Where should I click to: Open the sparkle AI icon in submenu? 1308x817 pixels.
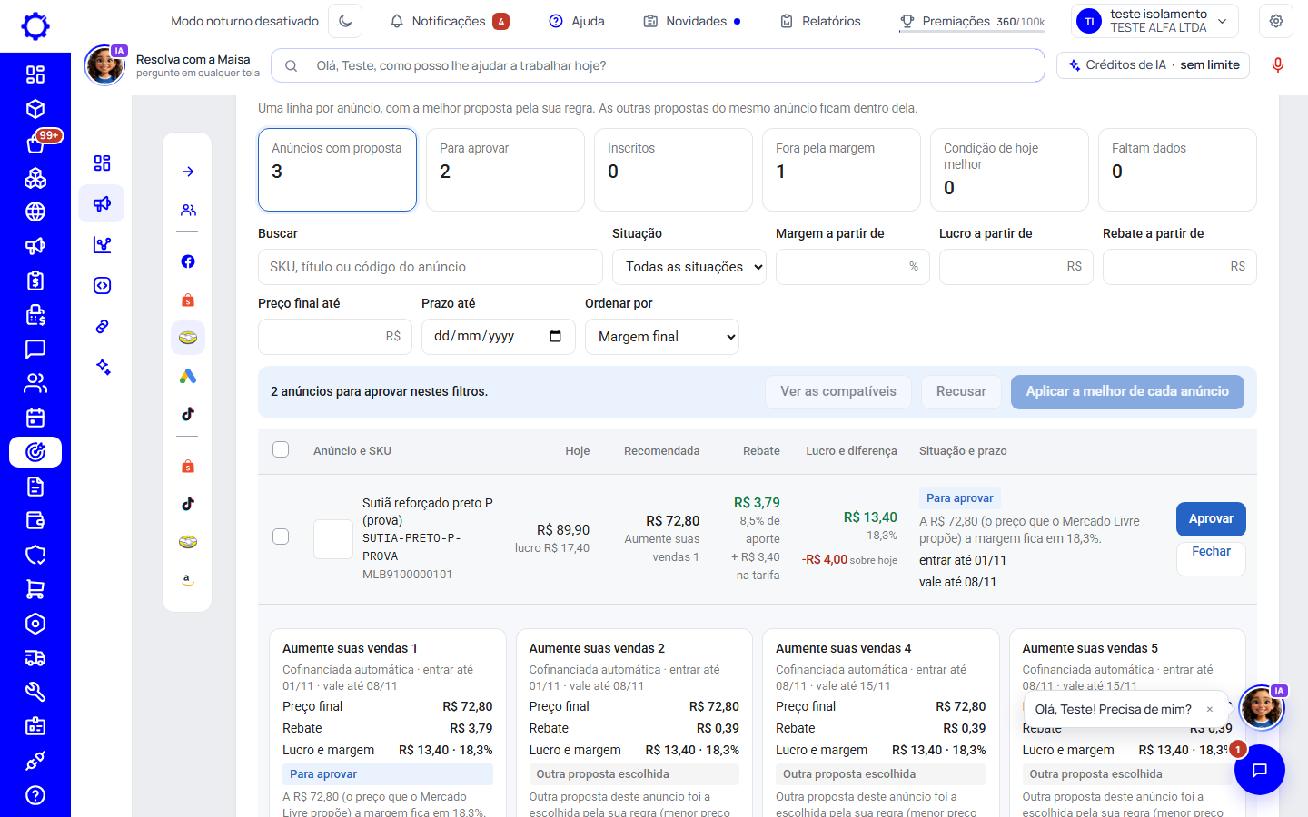tap(102, 367)
